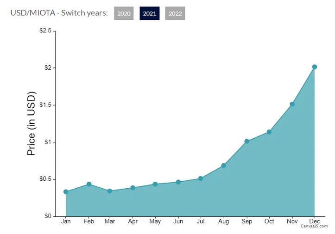Select the September data point marker
The height and width of the screenshot is (234, 335).
point(247,141)
